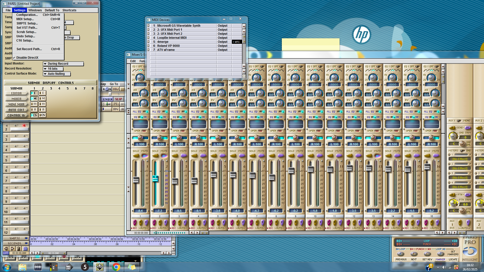Click the remove marker minus icon
This screenshot has width=484, height=272.
[x=6, y=249]
